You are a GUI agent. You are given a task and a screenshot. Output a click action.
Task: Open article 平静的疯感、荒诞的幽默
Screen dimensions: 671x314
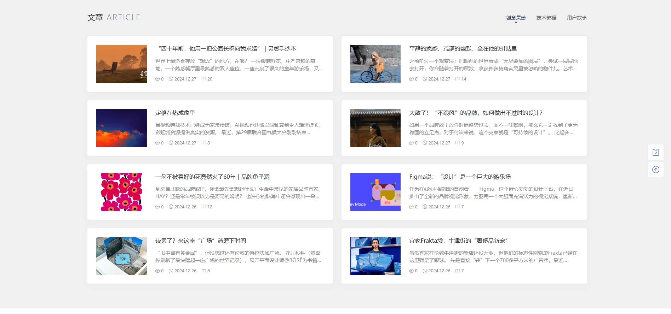tap(463, 49)
